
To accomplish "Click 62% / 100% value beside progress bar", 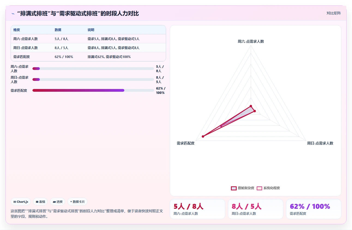I will [161, 90].
